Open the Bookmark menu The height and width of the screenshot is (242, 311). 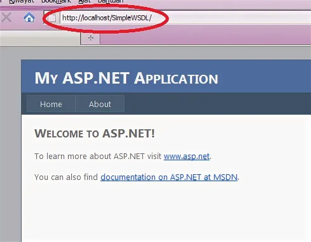click(x=56, y=1)
